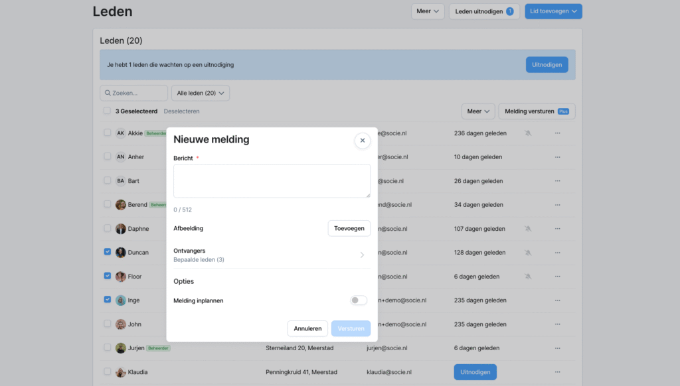Open the three-dot menu for Bart
Screen dimensions: 680x386
pos(557,181)
